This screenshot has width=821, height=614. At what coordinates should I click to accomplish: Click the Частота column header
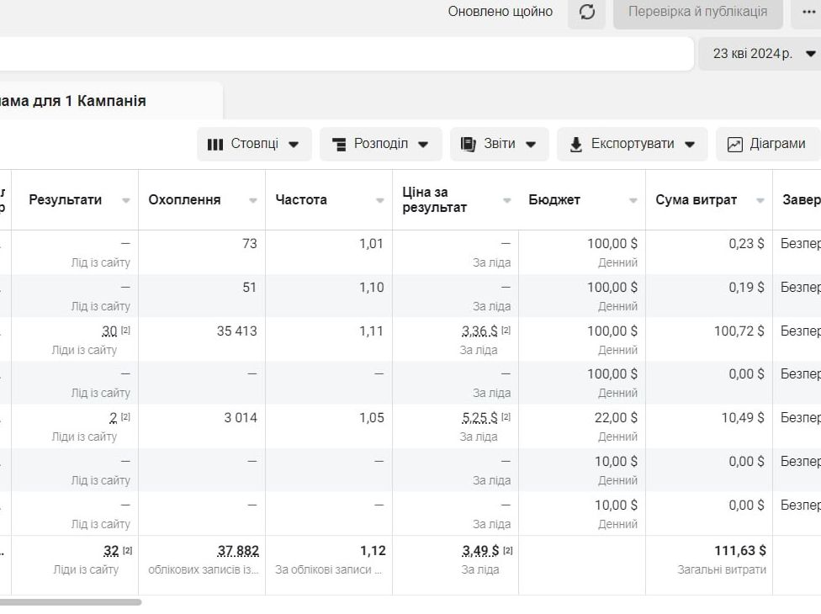coord(301,200)
